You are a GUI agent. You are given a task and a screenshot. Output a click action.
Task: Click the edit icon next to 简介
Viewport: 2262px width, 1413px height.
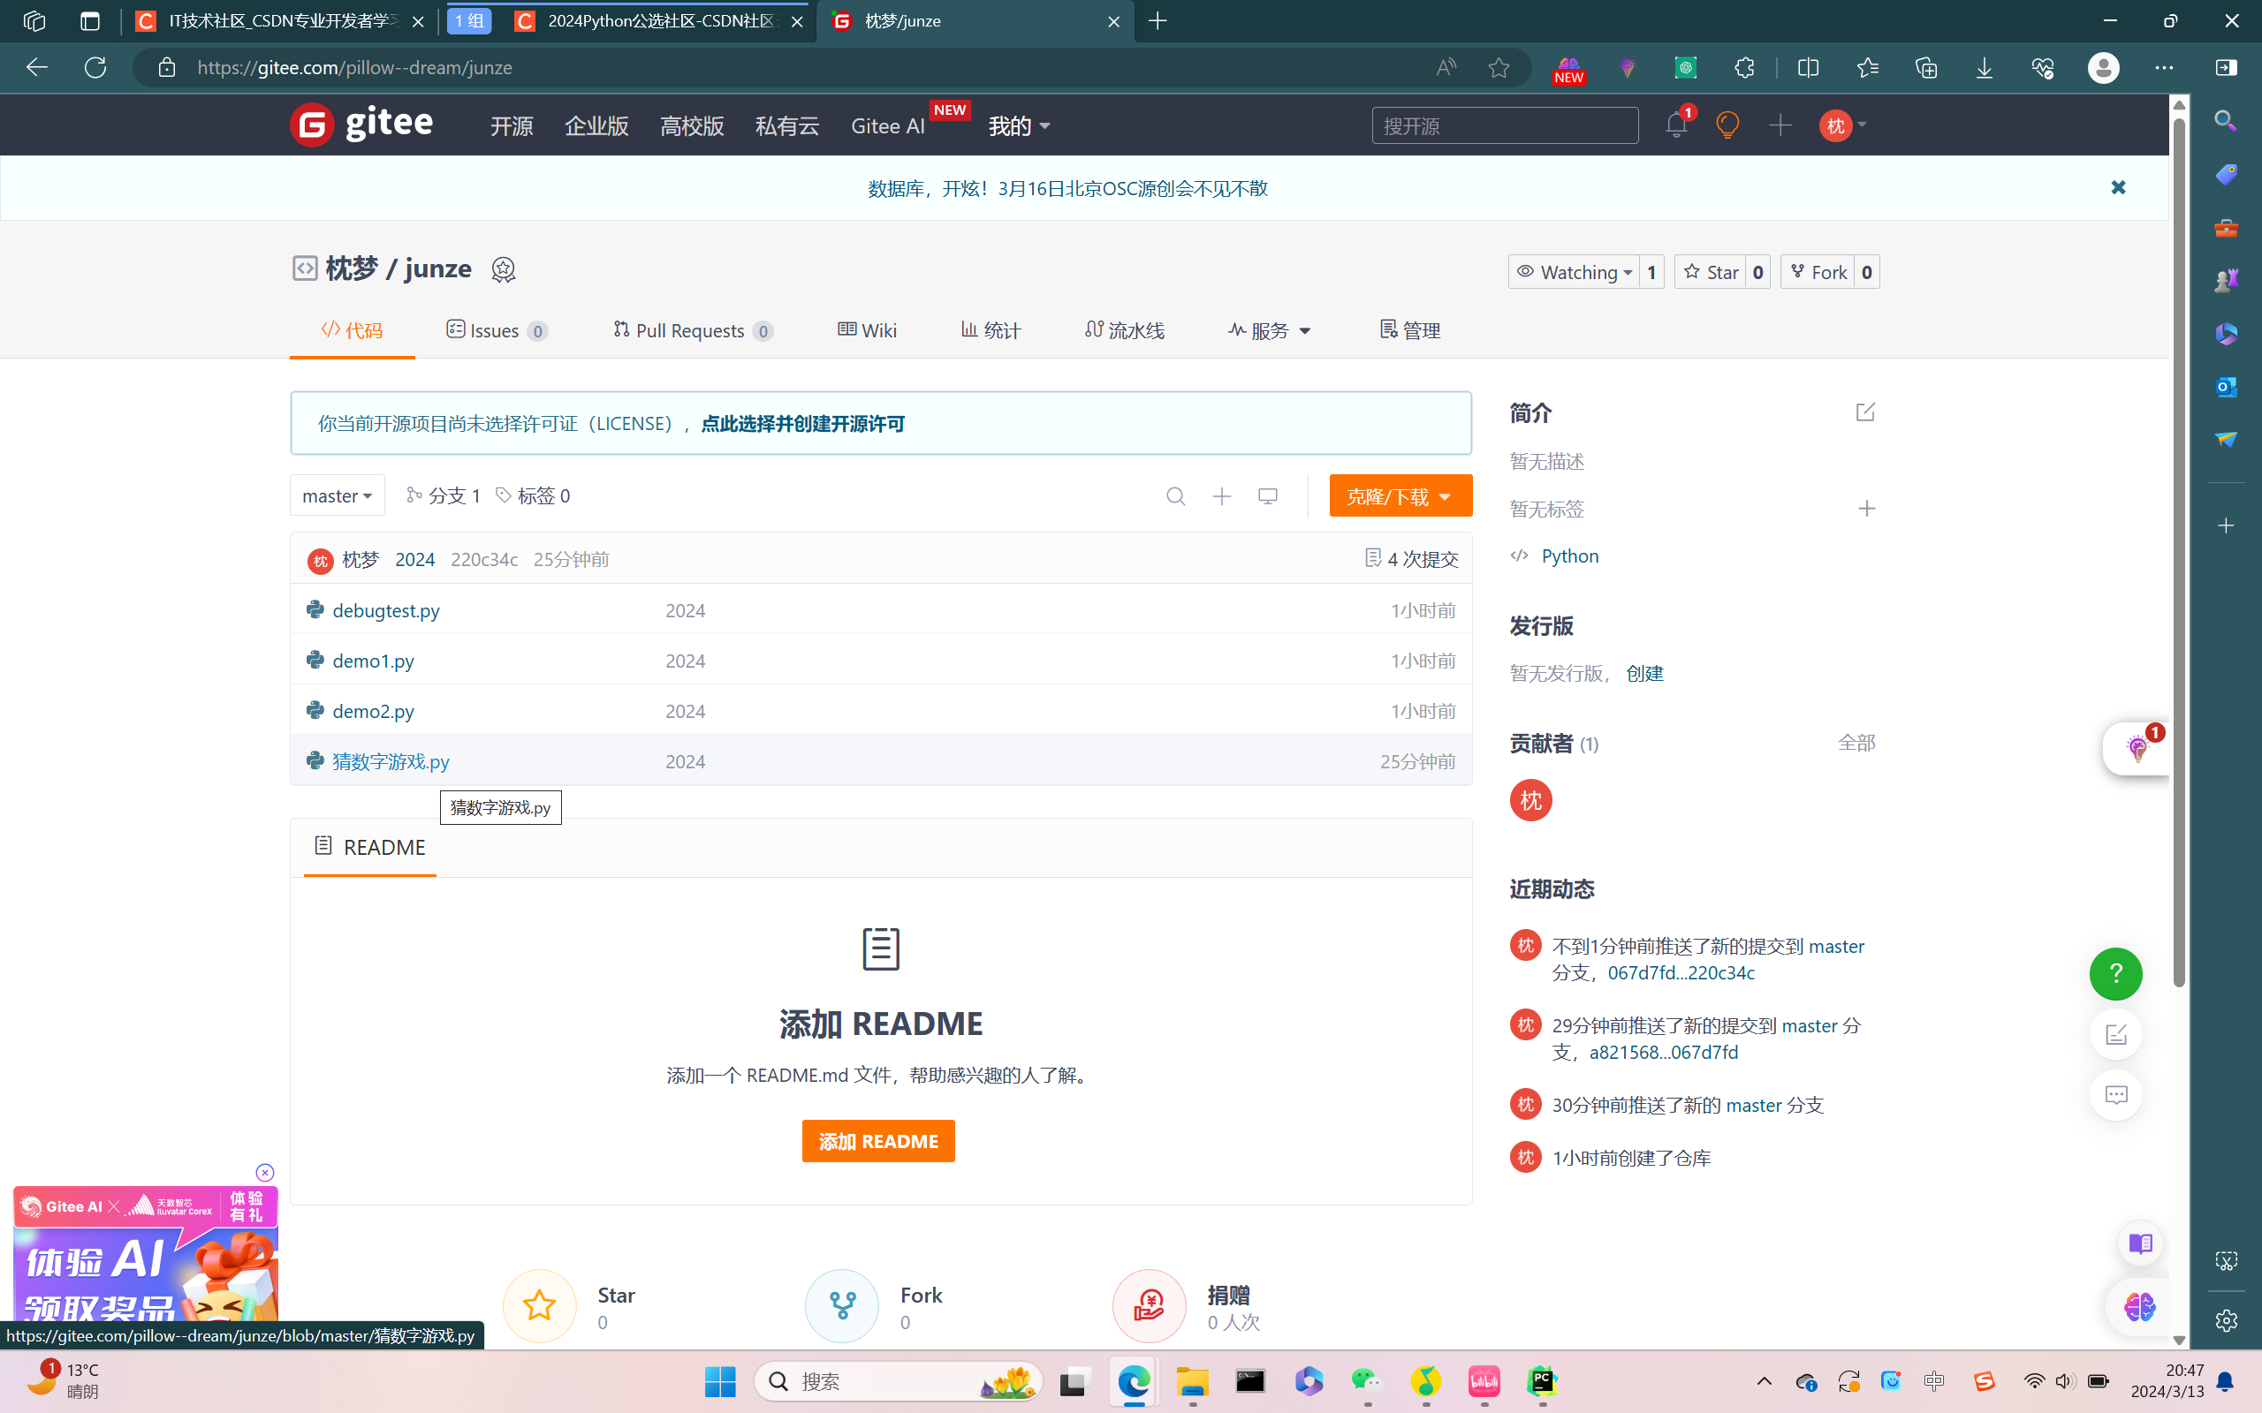pos(1864,412)
